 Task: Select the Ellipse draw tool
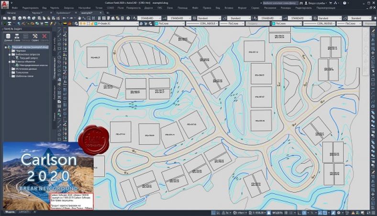[59, 71]
